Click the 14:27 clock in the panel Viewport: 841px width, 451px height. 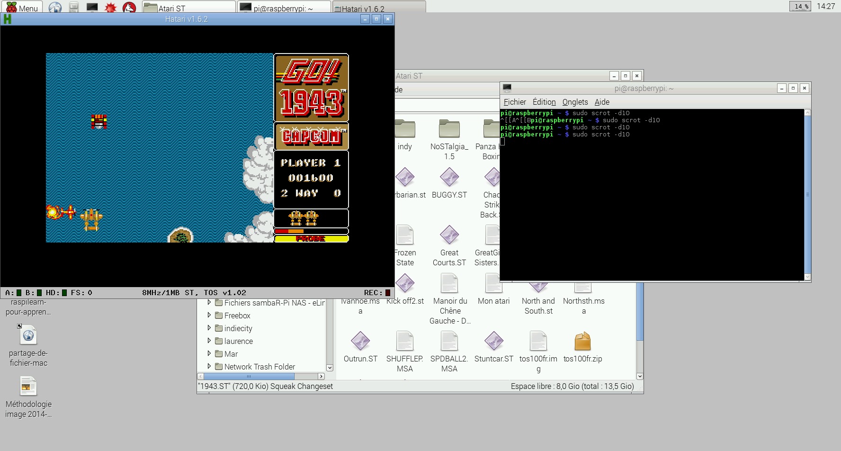click(826, 6)
